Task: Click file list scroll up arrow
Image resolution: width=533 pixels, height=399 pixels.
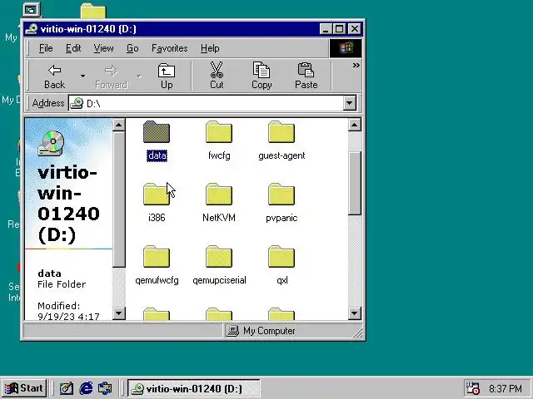Action: [354, 125]
